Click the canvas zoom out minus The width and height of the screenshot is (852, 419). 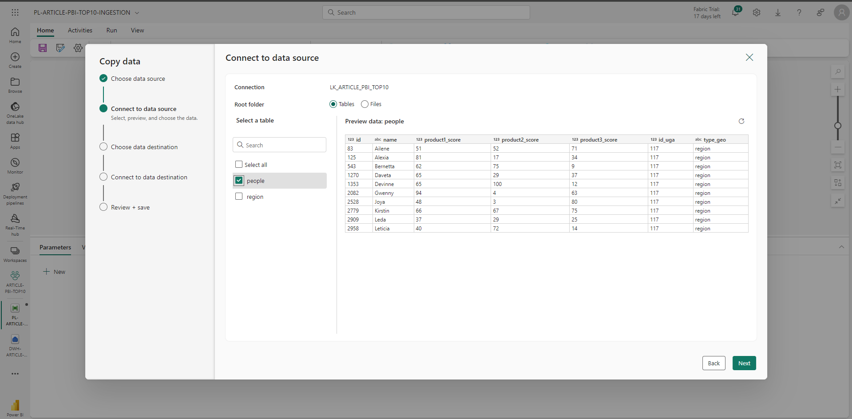point(838,147)
